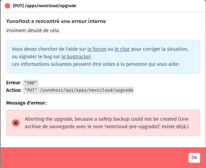Click the 'YunoHost a rencontré une erreur interne' heading
206x168 pixels.
click(x=56, y=21)
